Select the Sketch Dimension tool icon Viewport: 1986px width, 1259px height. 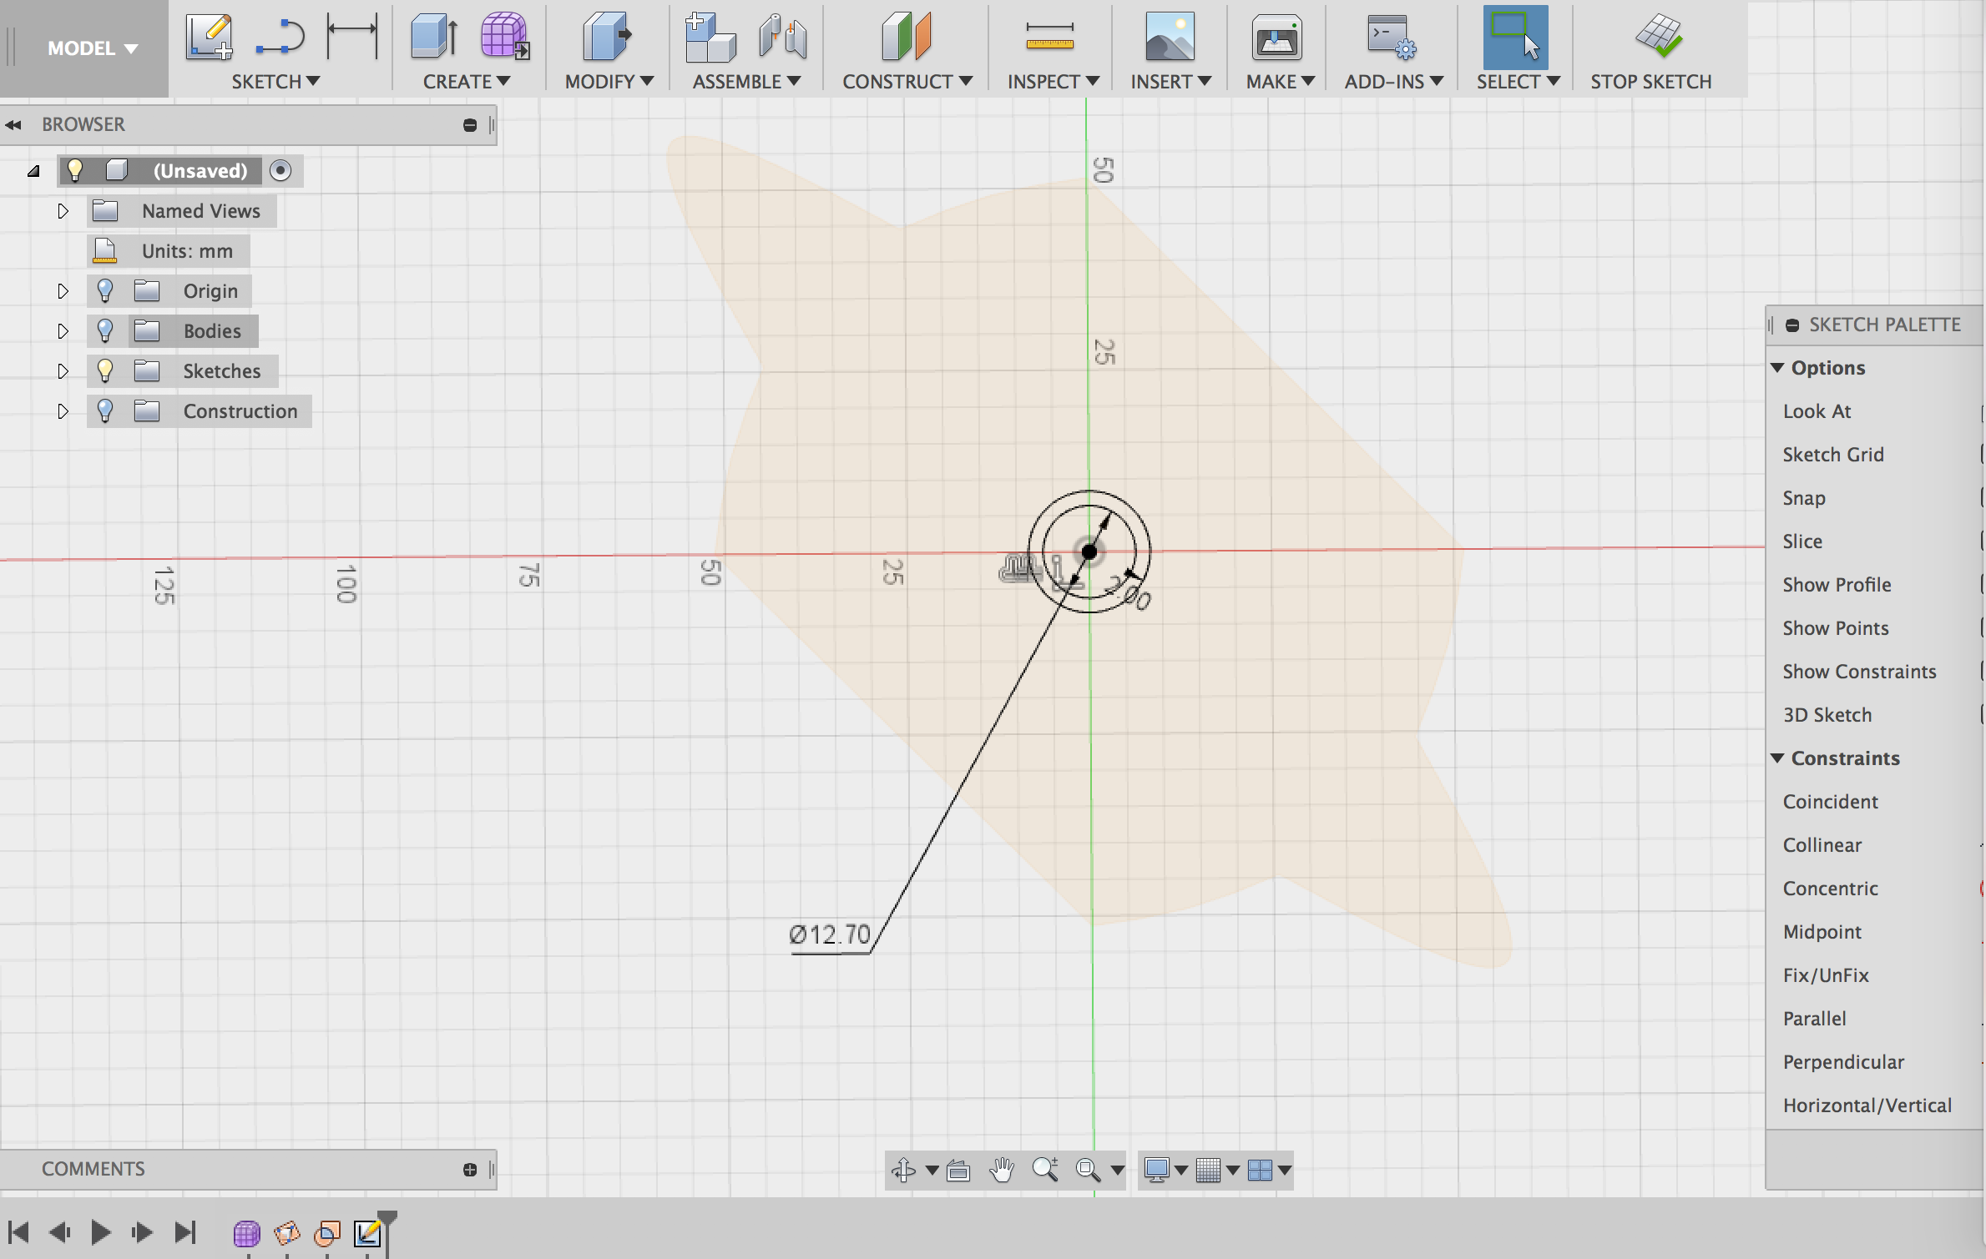point(352,37)
